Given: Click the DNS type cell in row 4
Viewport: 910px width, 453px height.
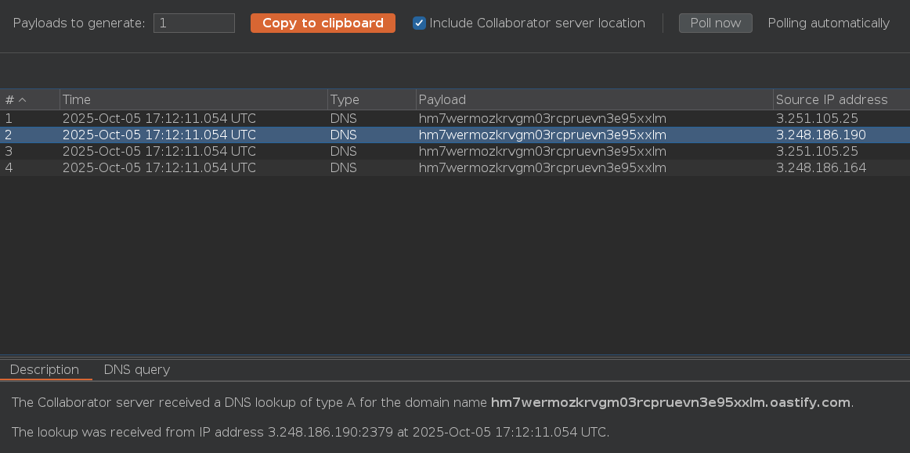Looking at the screenshot, I should (x=344, y=168).
